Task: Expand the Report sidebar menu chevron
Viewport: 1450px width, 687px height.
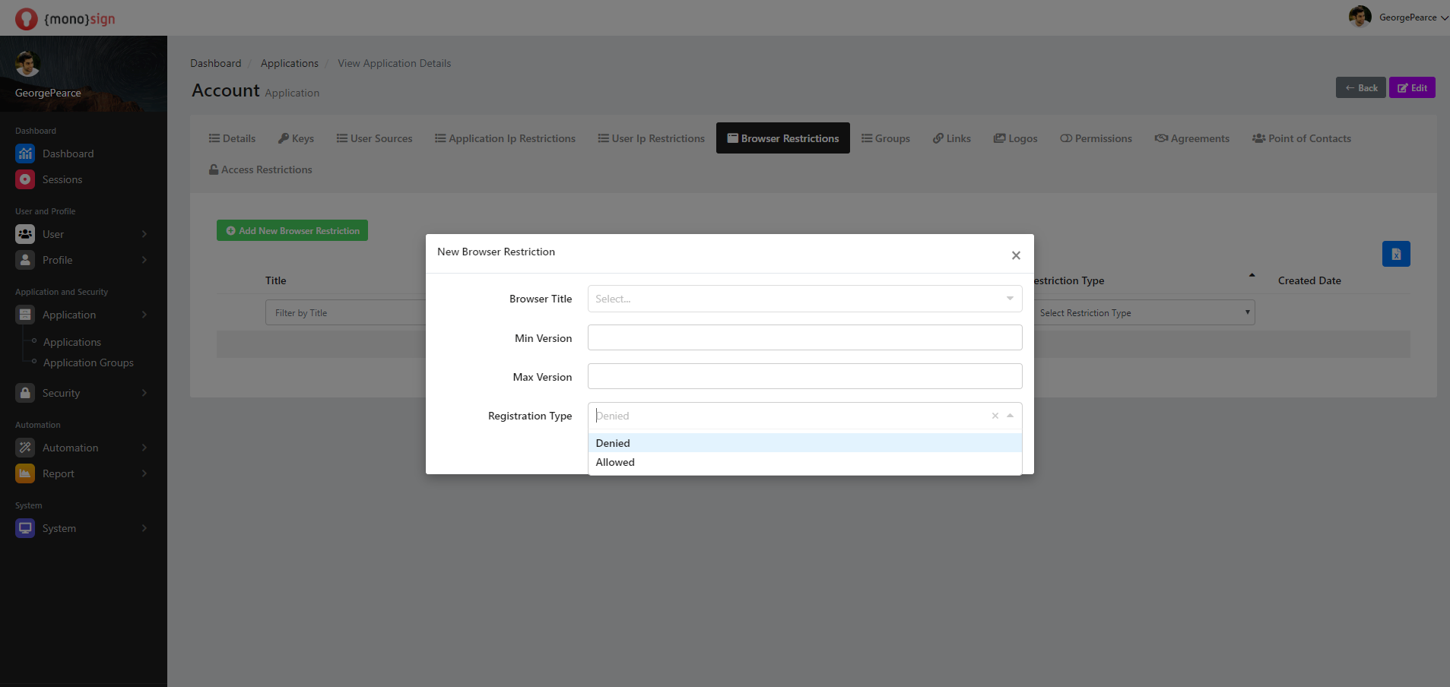Action: pos(144,473)
